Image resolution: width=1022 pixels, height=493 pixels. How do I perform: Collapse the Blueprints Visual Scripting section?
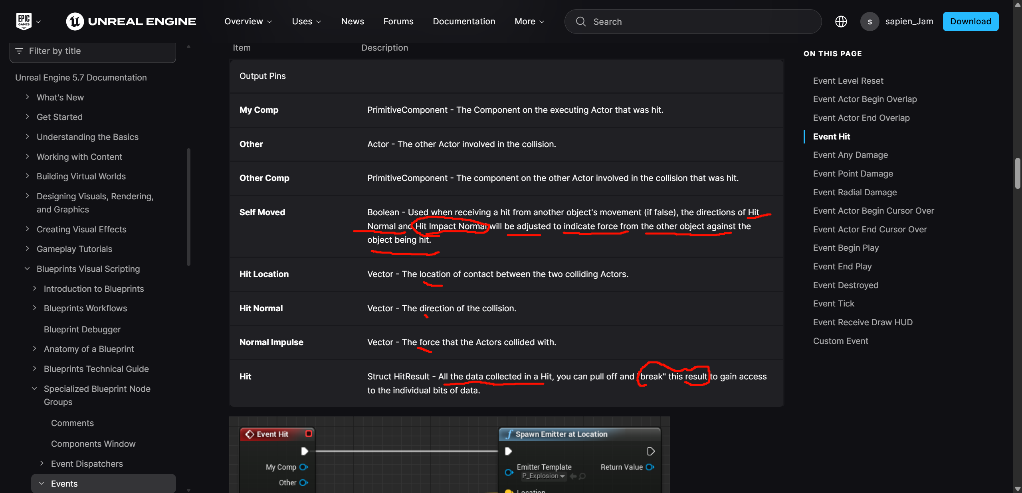pyautogui.click(x=27, y=269)
